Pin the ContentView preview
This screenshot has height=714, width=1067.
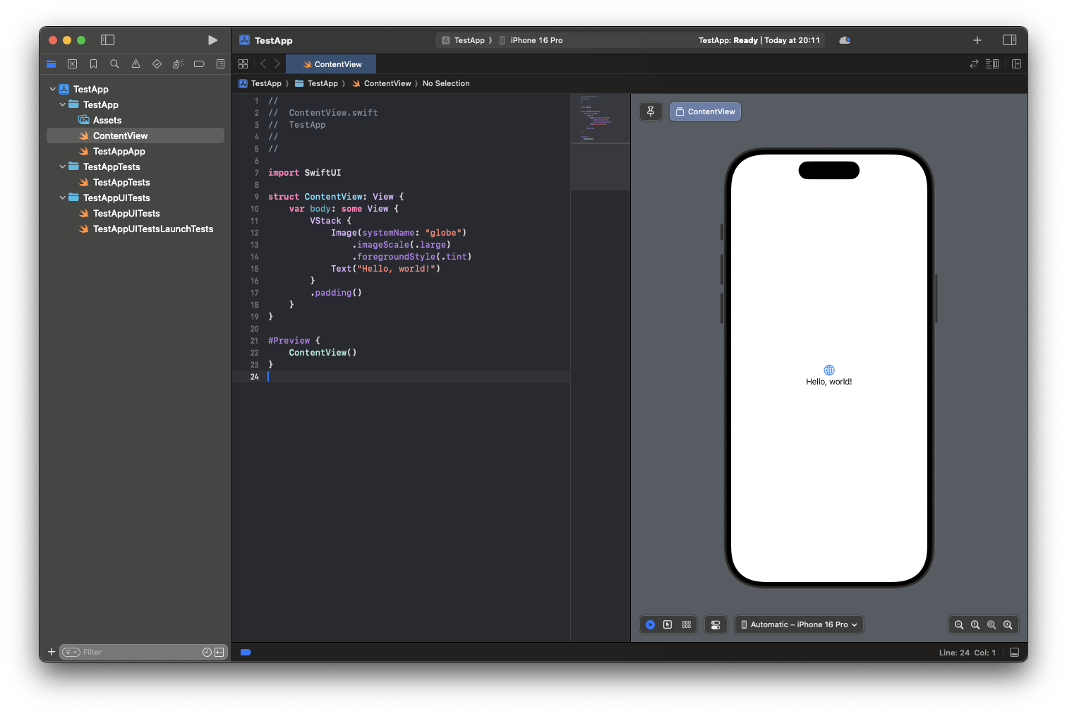(x=650, y=111)
